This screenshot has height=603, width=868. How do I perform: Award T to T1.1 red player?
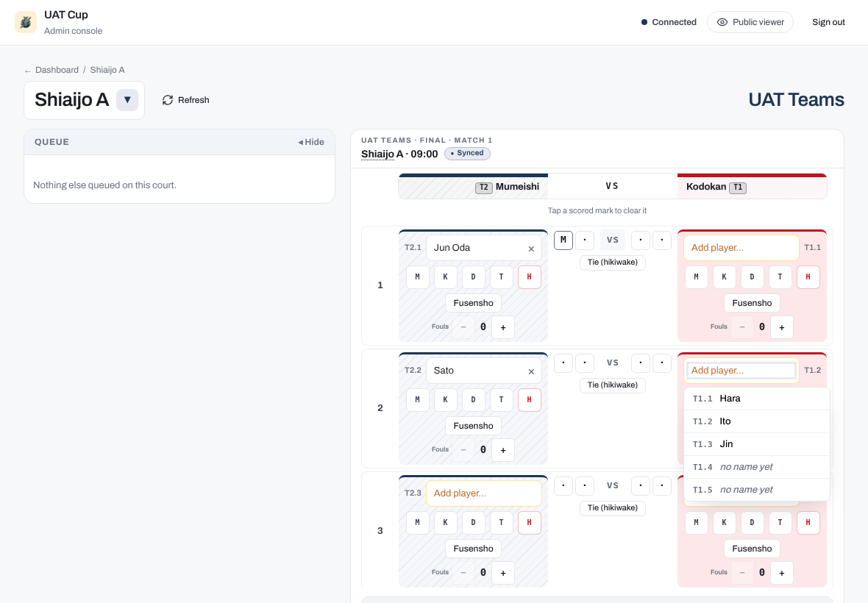click(x=780, y=276)
